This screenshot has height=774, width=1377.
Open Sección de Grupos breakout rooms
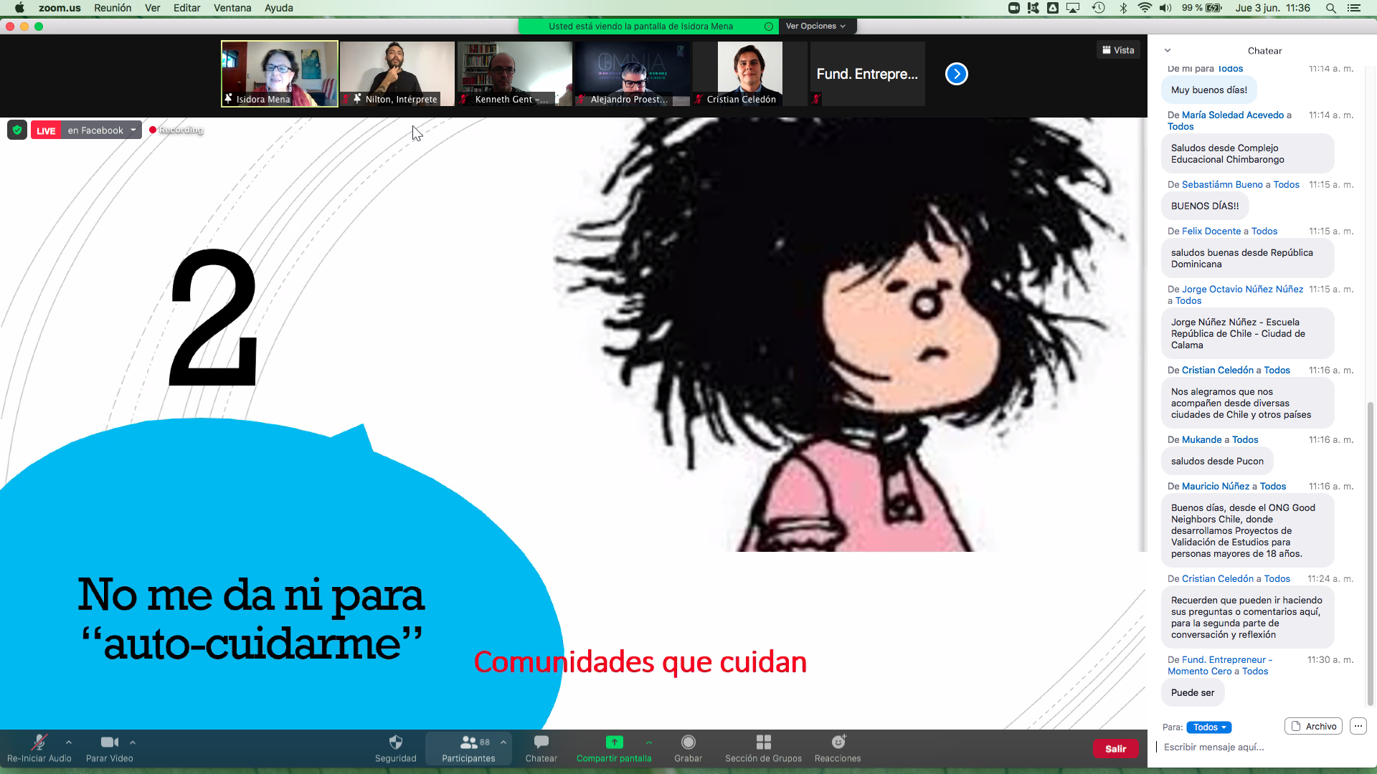763,742
